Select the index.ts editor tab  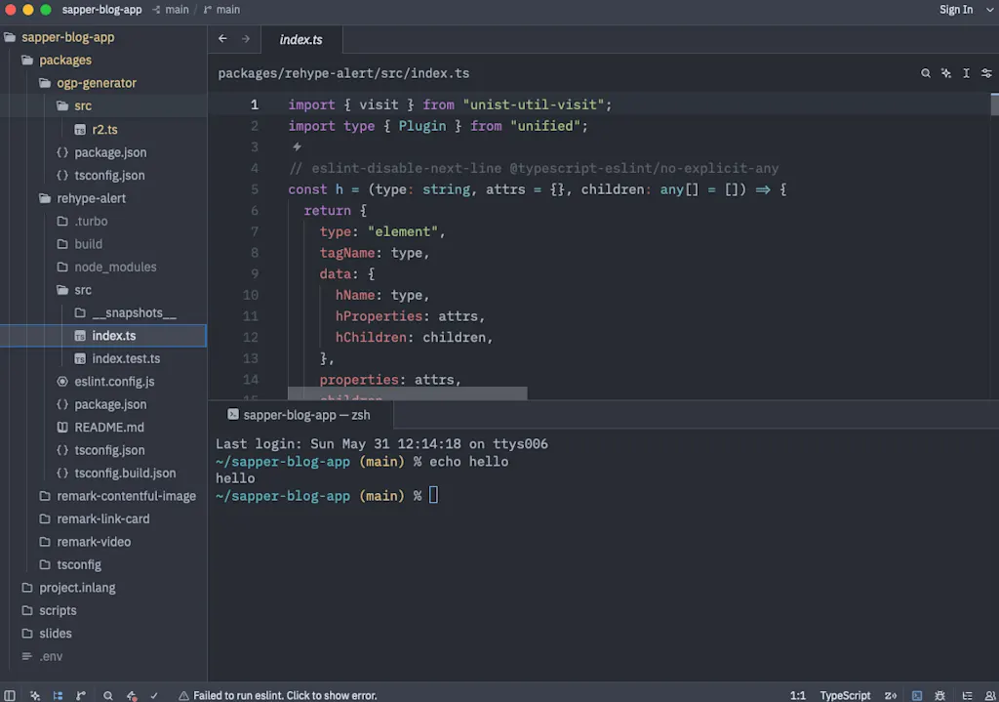click(301, 39)
